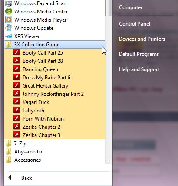Screen dimensions: 178x186
Task: Click Flash icon beside Labyrinth
Action: click(17, 110)
